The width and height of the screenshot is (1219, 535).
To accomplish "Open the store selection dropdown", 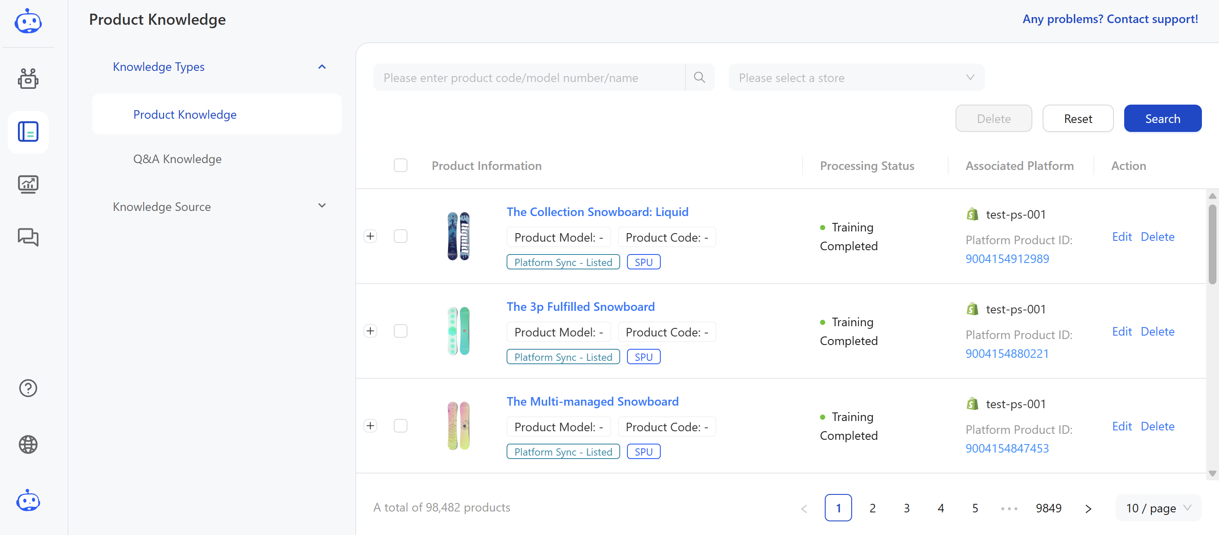I will (856, 78).
